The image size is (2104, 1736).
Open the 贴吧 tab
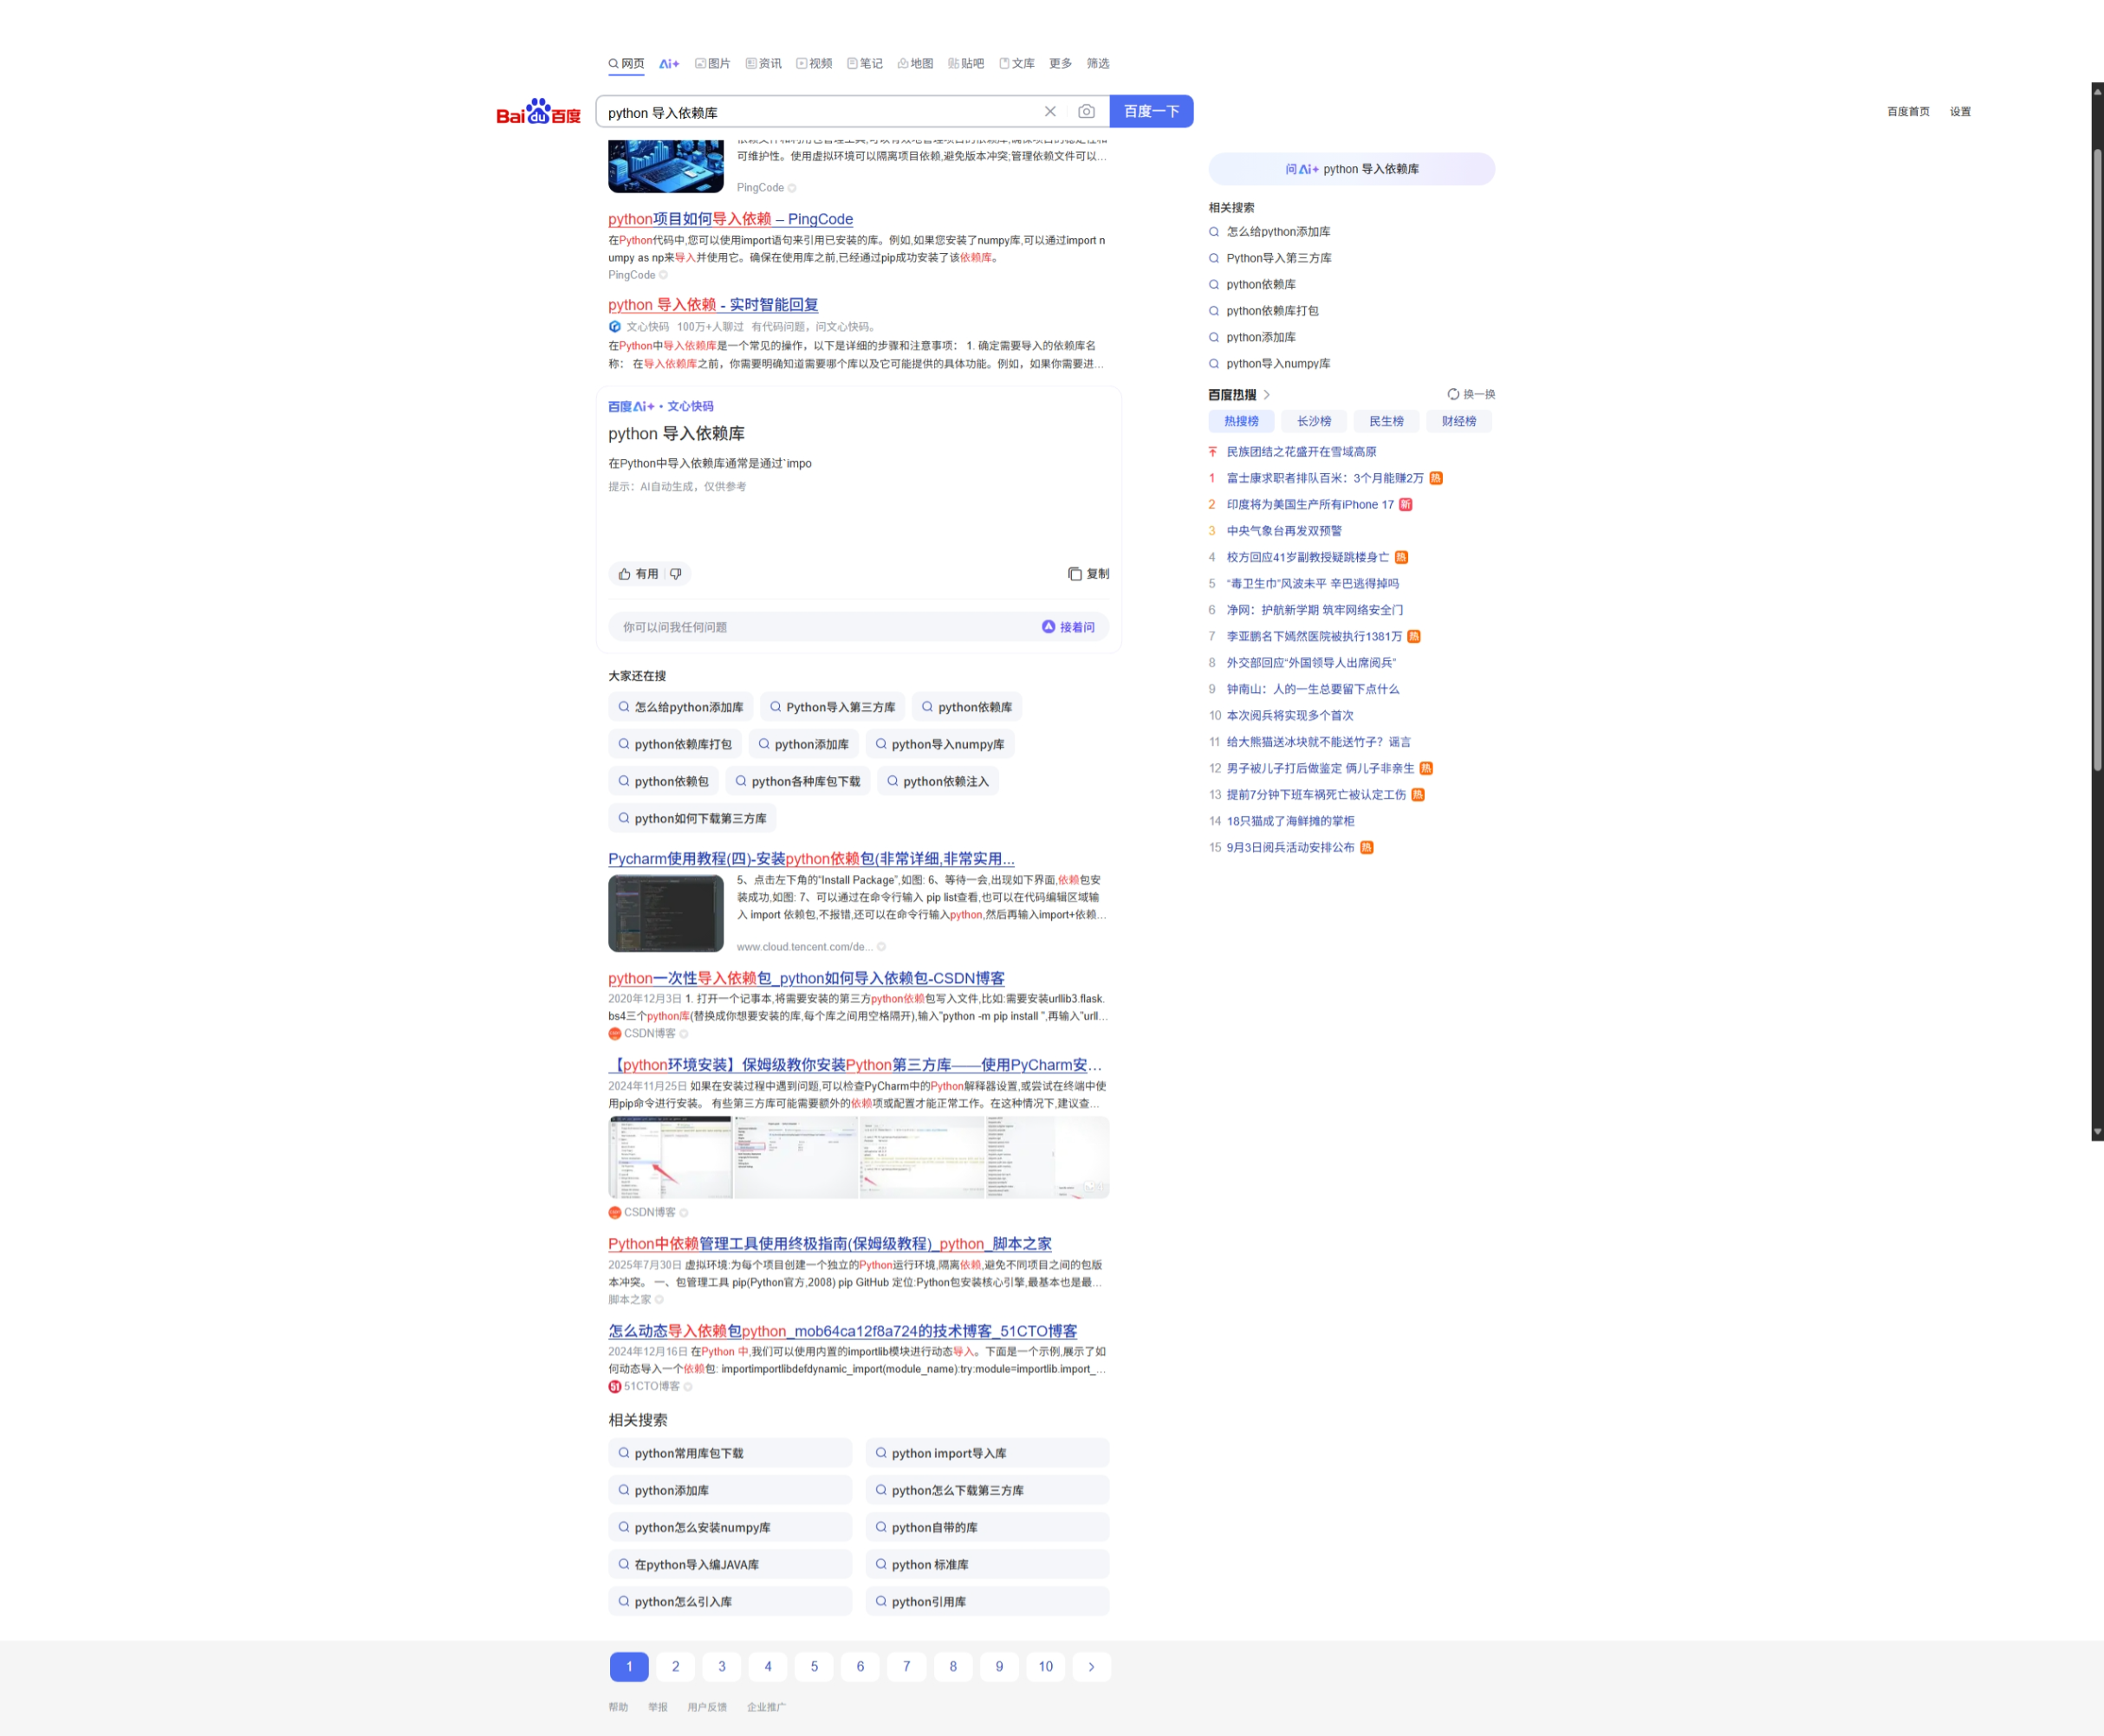(966, 64)
